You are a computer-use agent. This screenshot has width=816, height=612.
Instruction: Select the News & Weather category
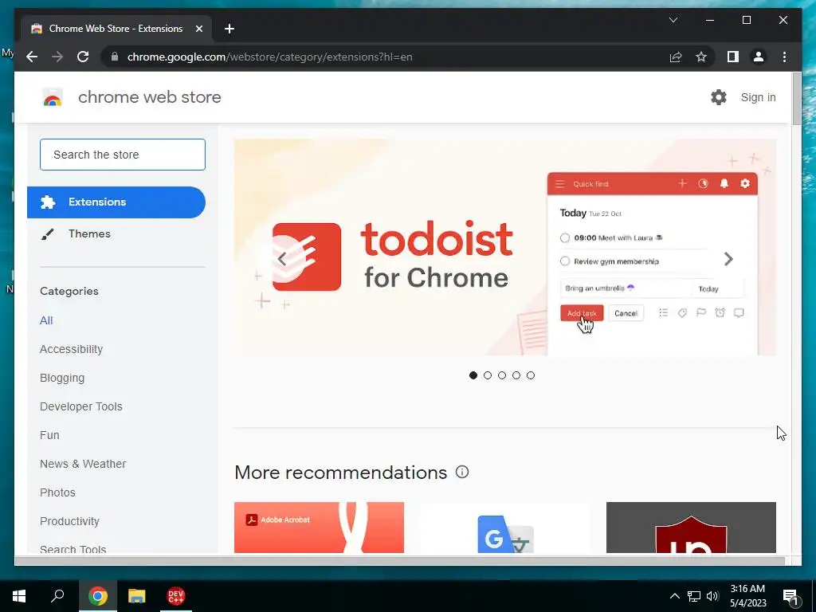click(83, 464)
